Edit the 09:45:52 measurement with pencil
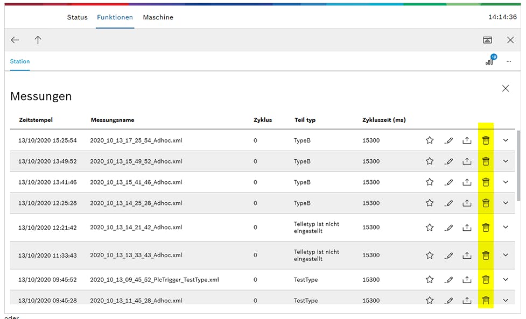 pyautogui.click(x=448, y=279)
